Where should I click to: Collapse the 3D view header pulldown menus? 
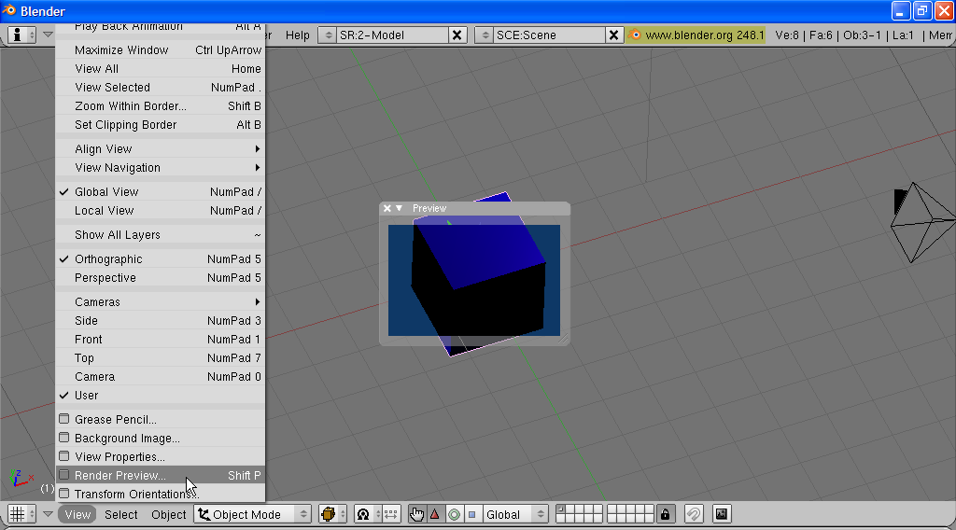48,514
